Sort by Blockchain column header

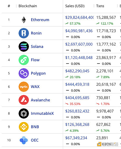(28, 6)
